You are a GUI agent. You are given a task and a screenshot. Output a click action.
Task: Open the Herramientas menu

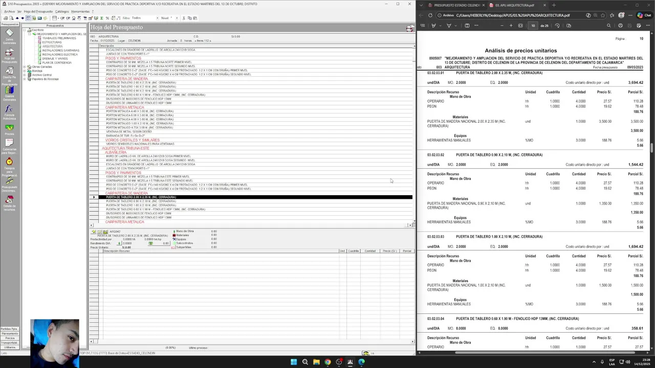click(80, 11)
